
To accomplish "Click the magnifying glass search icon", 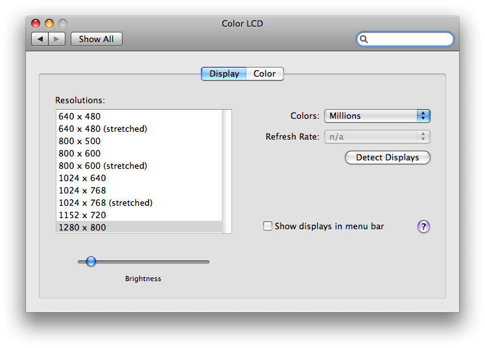I will pos(364,40).
